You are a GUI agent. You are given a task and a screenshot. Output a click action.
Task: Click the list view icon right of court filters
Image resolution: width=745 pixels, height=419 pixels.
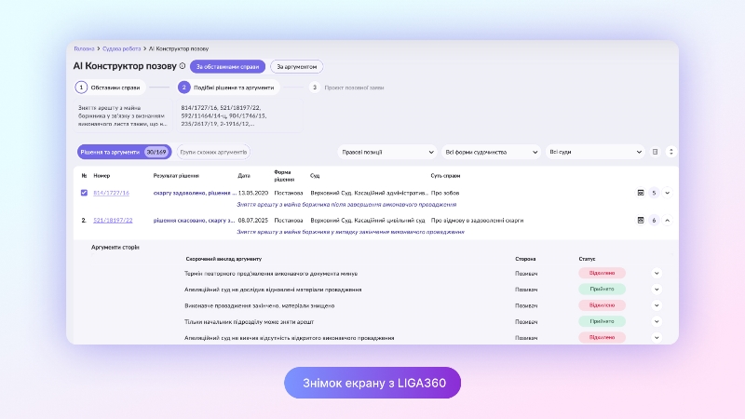point(655,152)
